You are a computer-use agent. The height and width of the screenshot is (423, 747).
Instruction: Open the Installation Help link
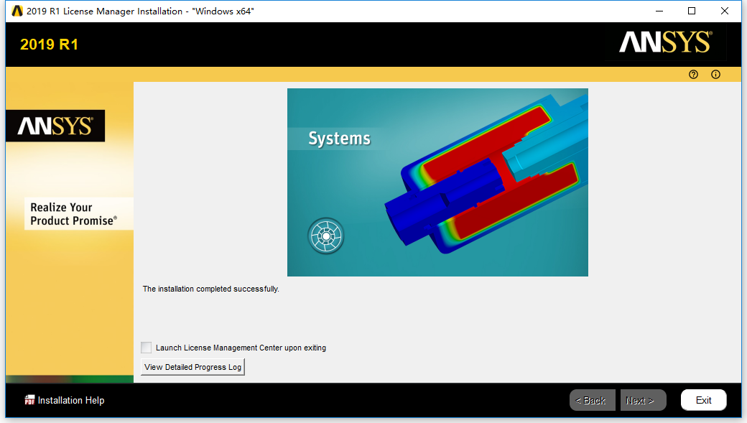click(71, 400)
